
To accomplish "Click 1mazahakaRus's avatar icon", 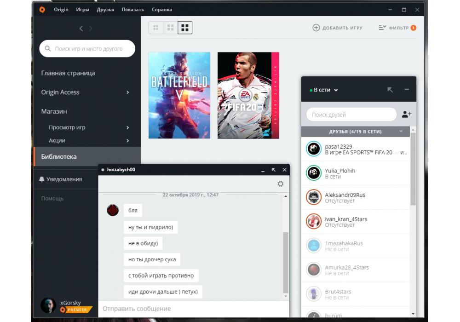I will click(x=314, y=246).
